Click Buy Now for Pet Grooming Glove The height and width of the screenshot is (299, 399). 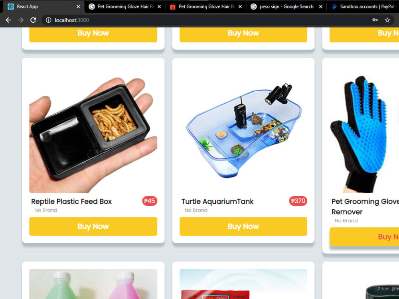(x=364, y=237)
